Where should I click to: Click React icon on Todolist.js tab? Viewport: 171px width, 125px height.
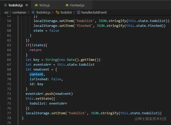[5, 5]
